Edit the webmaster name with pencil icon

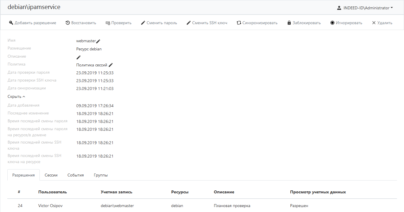coord(98,41)
